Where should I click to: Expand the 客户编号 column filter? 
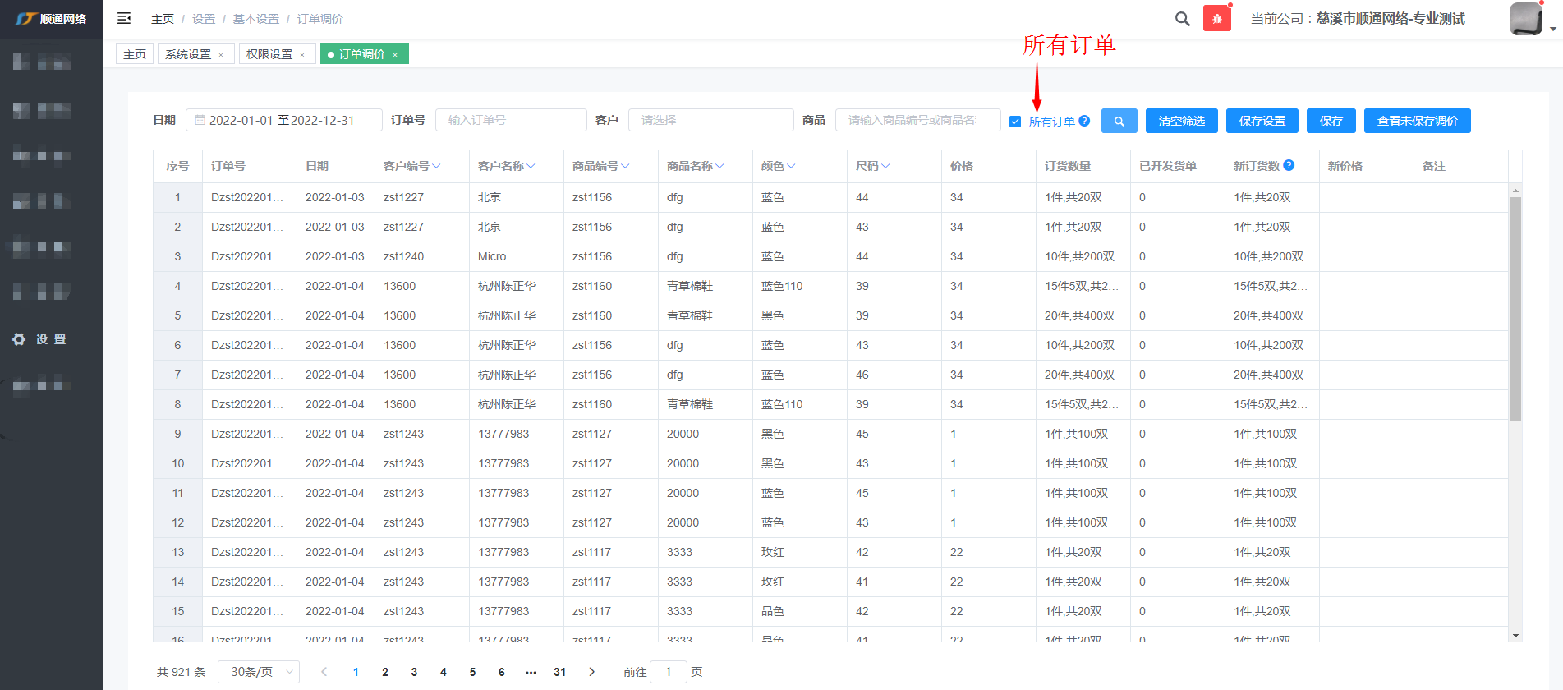tap(437, 166)
